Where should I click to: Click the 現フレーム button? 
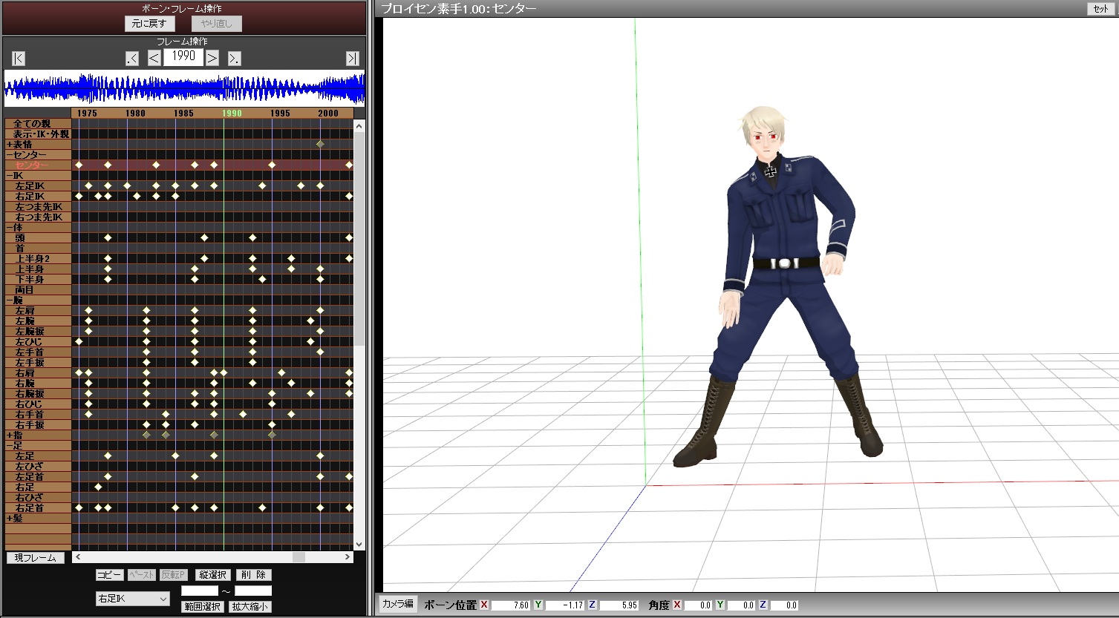point(35,557)
